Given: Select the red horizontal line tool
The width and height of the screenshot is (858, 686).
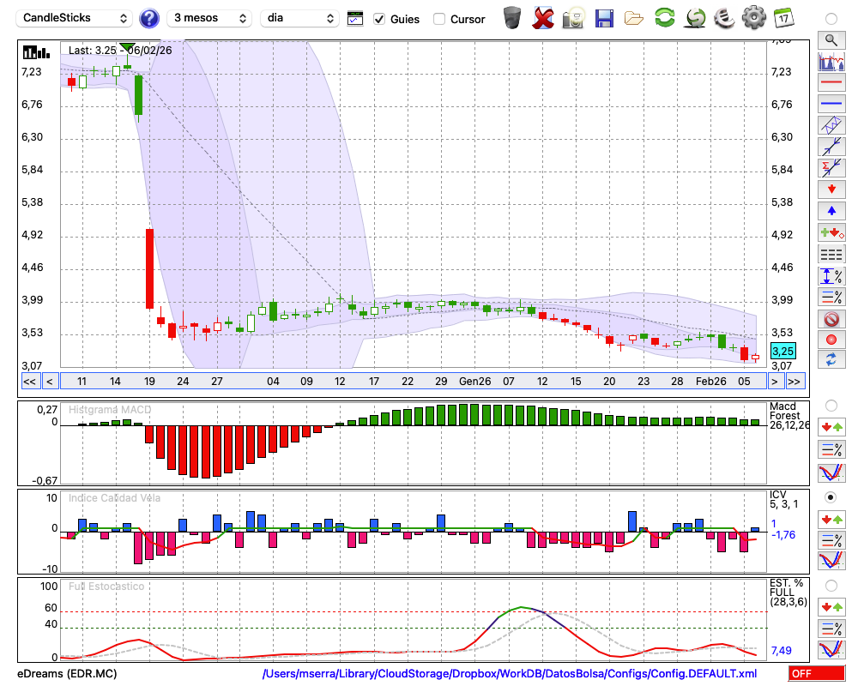Looking at the screenshot, I should click(831, 82).
